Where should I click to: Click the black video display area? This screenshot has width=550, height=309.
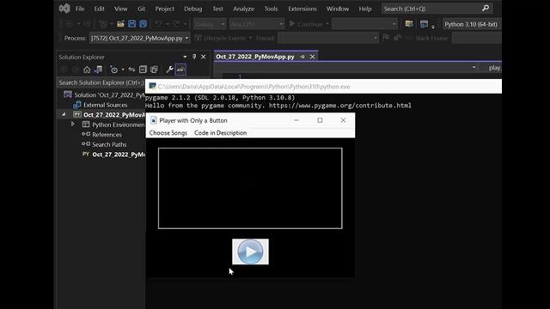(x=250, y=189)
